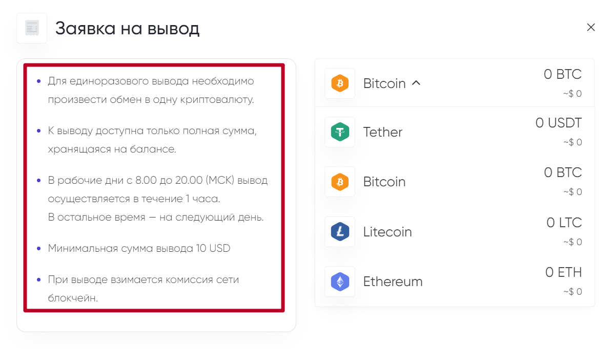Click the "Минимальная сумма вывода 10 USD" note
Image resolution: width=610 pixels, height=349 pixels.
(x=139, y=249)
